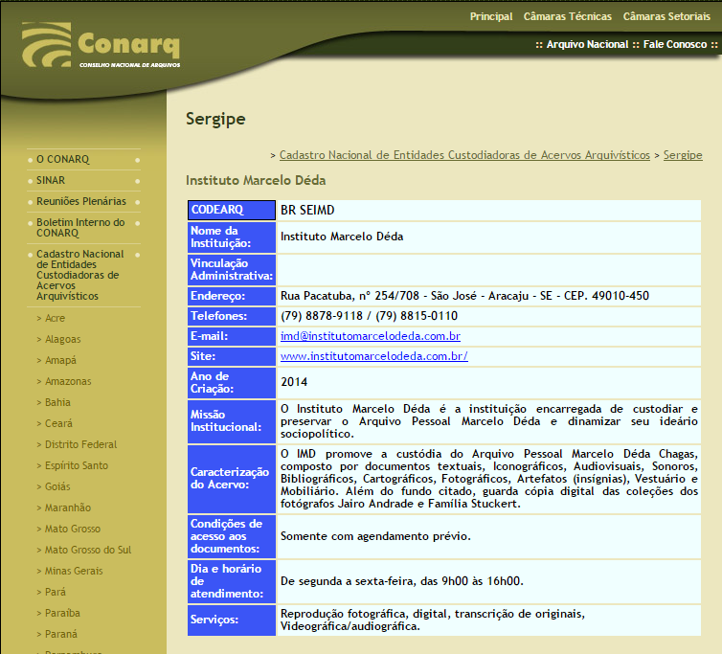Click the CODEARQ header cell

click(x=232, y=210)
